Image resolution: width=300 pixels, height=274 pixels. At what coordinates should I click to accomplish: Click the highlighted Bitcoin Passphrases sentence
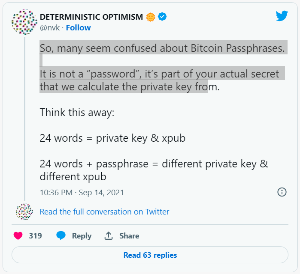coord(162,48)
